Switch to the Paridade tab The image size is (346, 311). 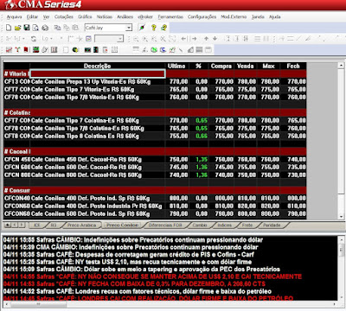click(x=272, y=225)
